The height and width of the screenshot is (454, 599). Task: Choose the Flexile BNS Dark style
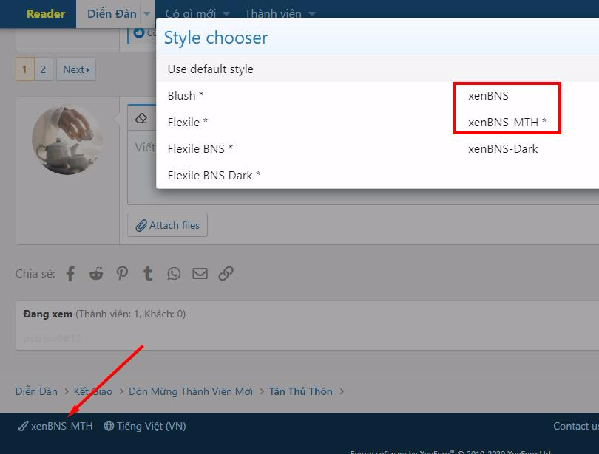tap(214, 176)
